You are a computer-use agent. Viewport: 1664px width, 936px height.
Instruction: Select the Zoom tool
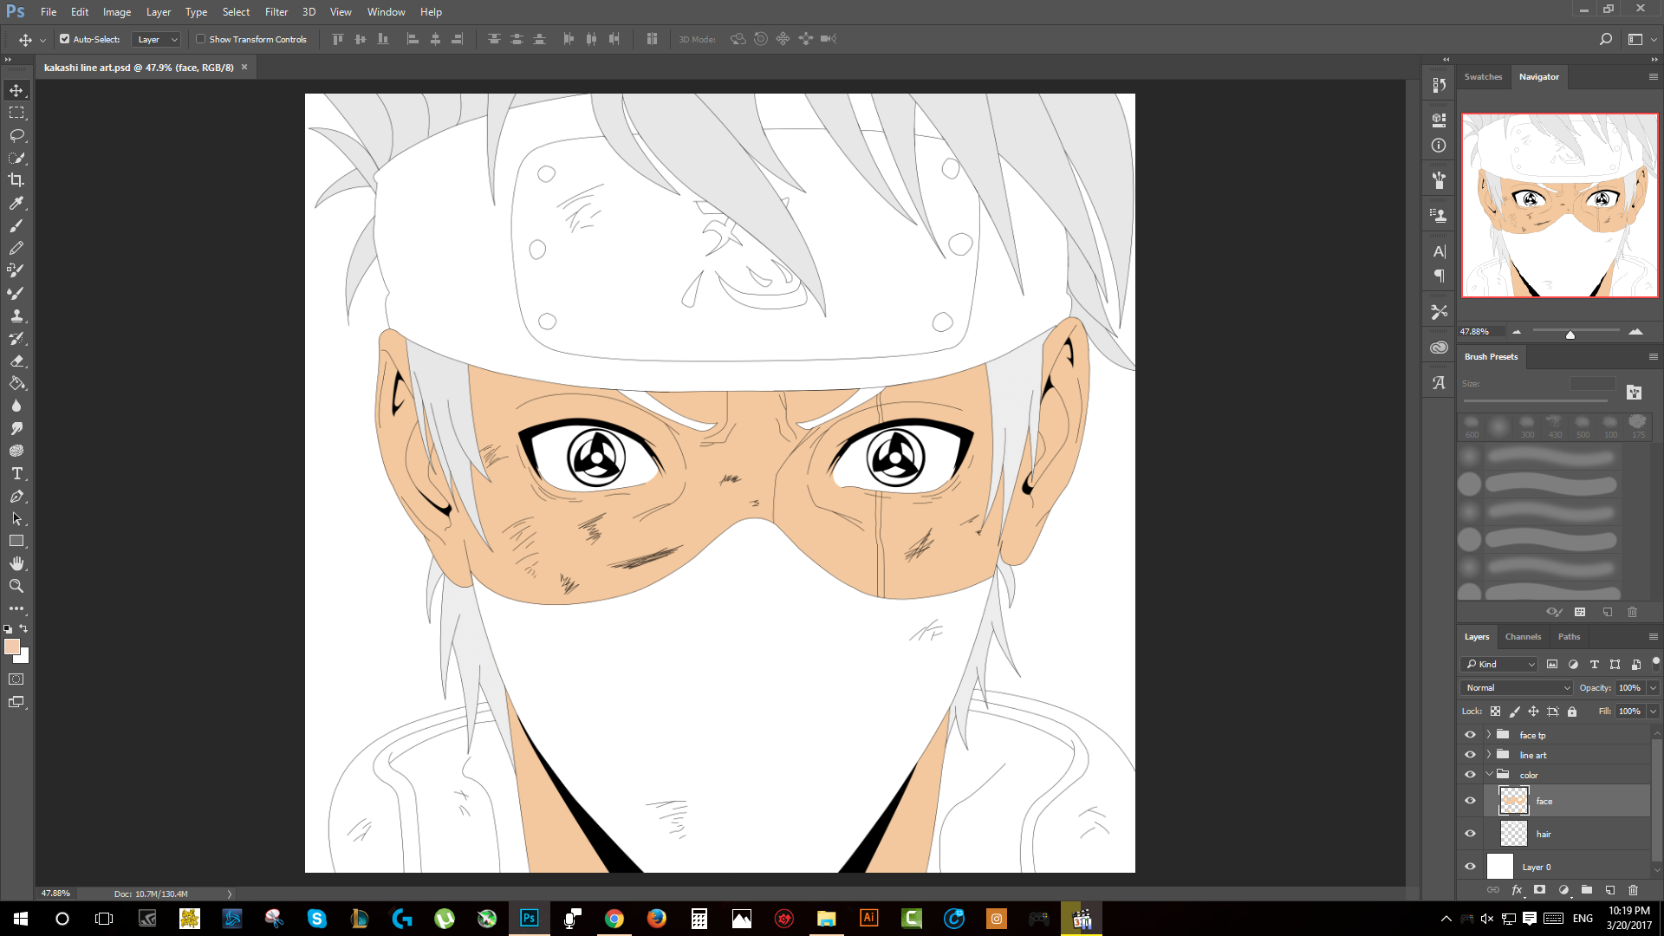click(16, 586)
